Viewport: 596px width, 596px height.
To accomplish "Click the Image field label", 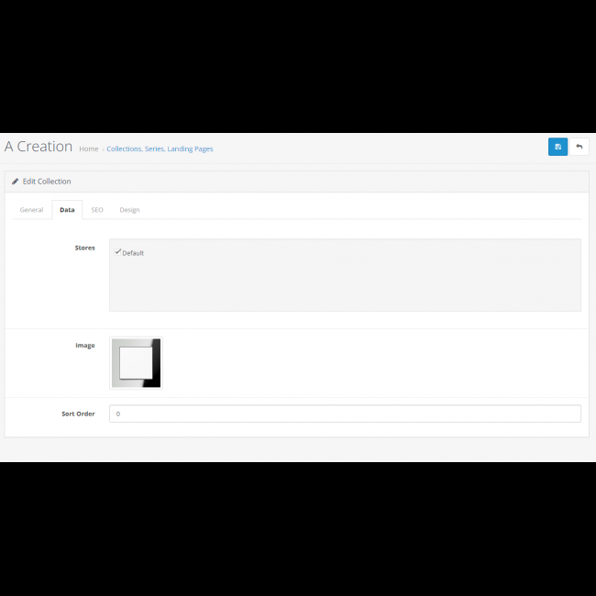I will 84,346.
